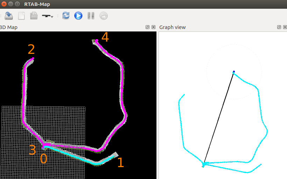Float the Graph view panel
Screen dimensions: 287x179
[279, 27]
